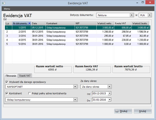Sort by the Kontrahent column header
The height and width of the screenshot is (120, 156).
[x=60, y=23]
